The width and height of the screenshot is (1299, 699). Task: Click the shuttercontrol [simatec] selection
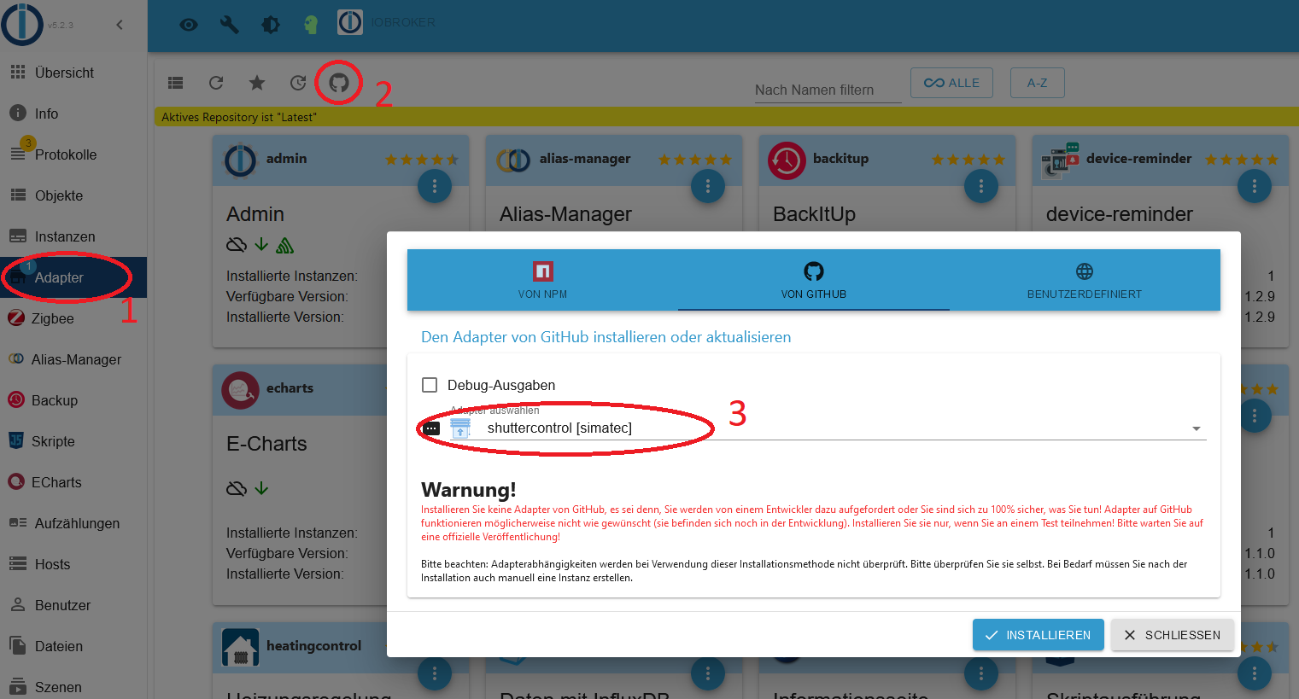[x=559, y=428]
